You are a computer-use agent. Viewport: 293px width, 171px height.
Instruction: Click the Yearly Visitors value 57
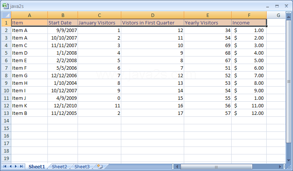208,113
